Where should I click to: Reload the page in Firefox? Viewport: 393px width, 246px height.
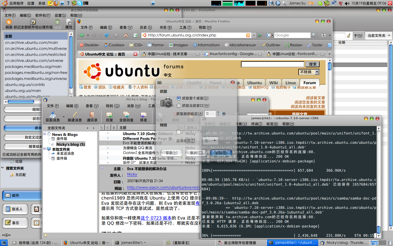click(107, 35)
